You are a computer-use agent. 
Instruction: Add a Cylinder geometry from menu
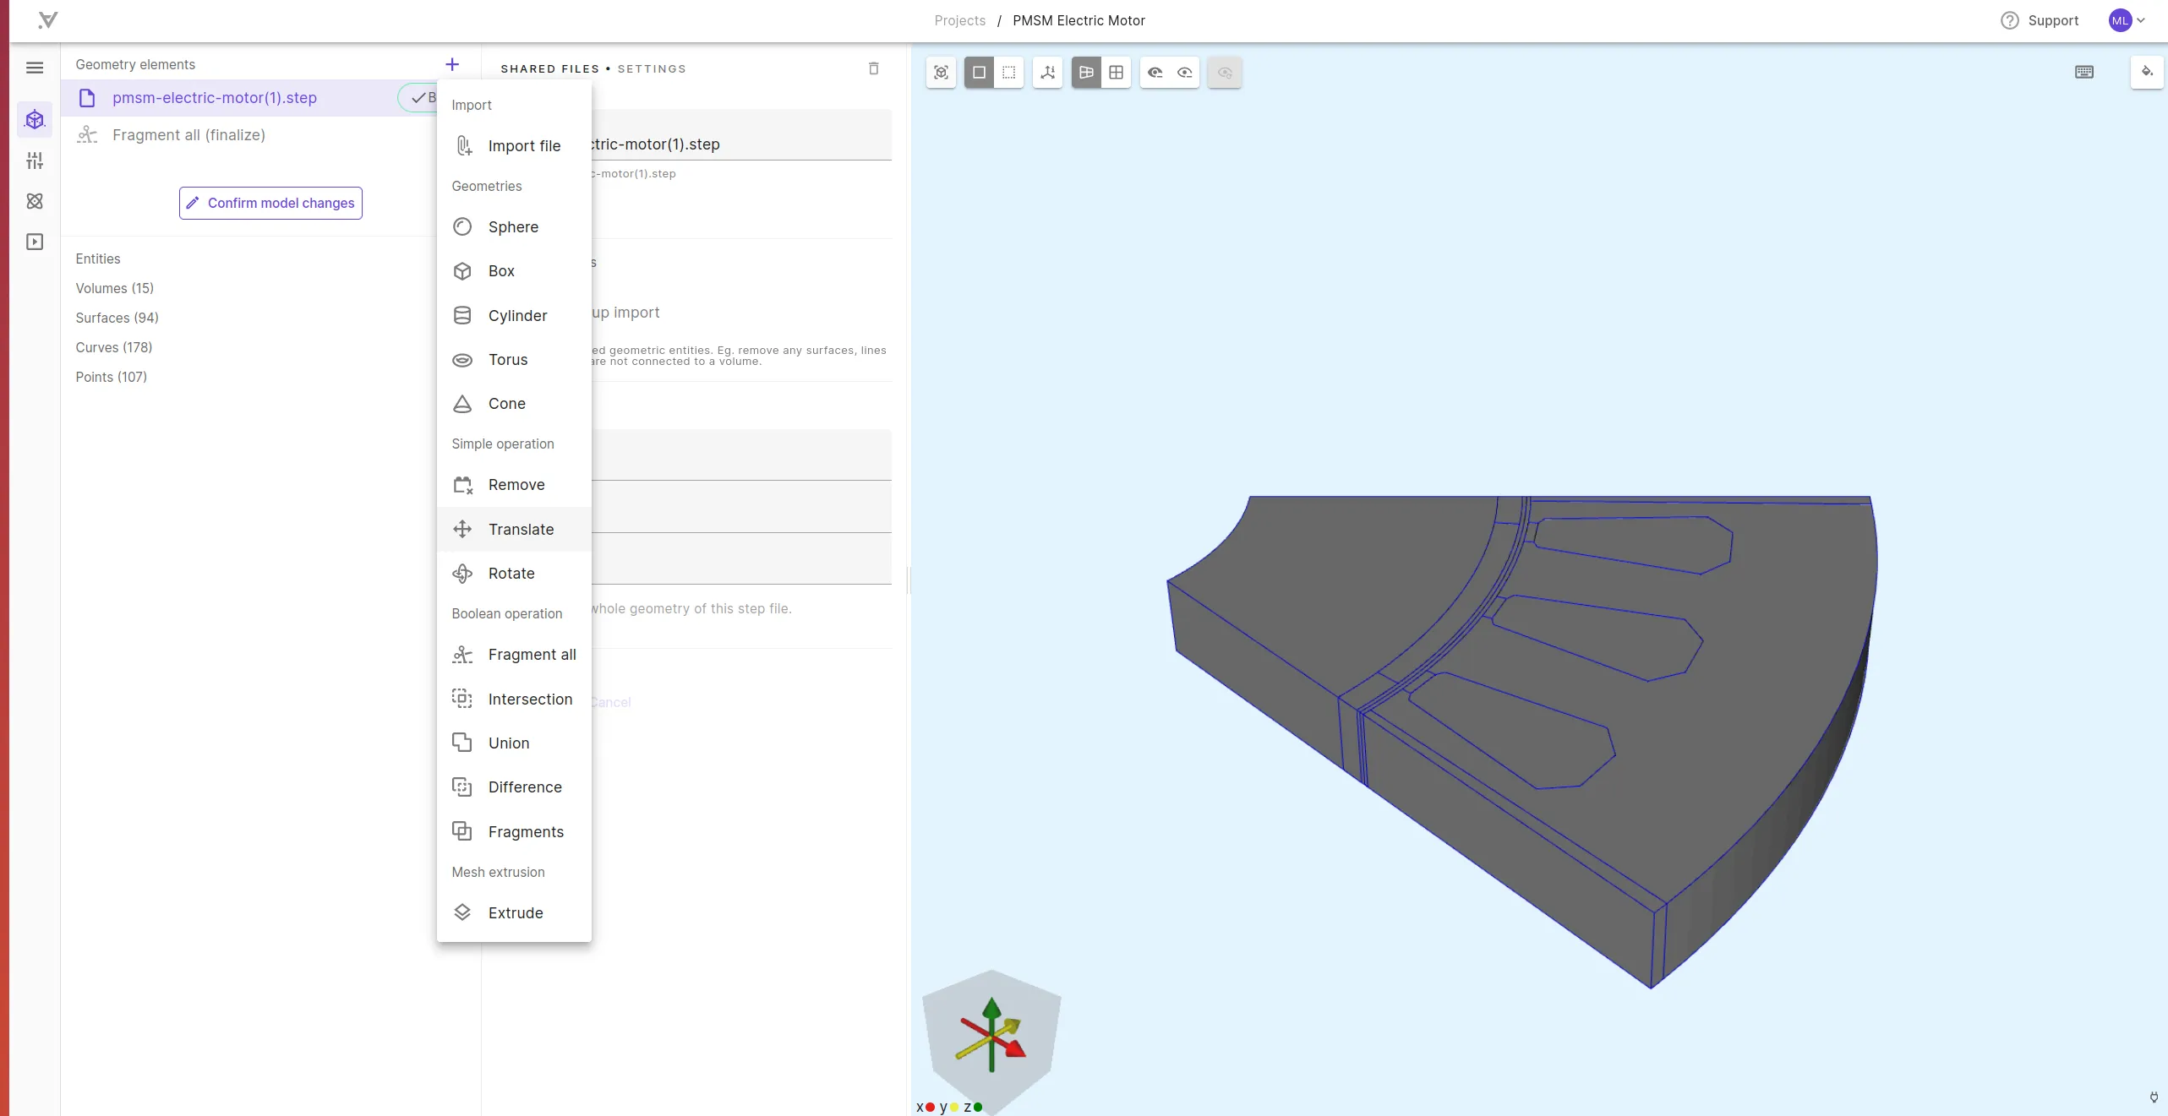[x=514, y=316]
